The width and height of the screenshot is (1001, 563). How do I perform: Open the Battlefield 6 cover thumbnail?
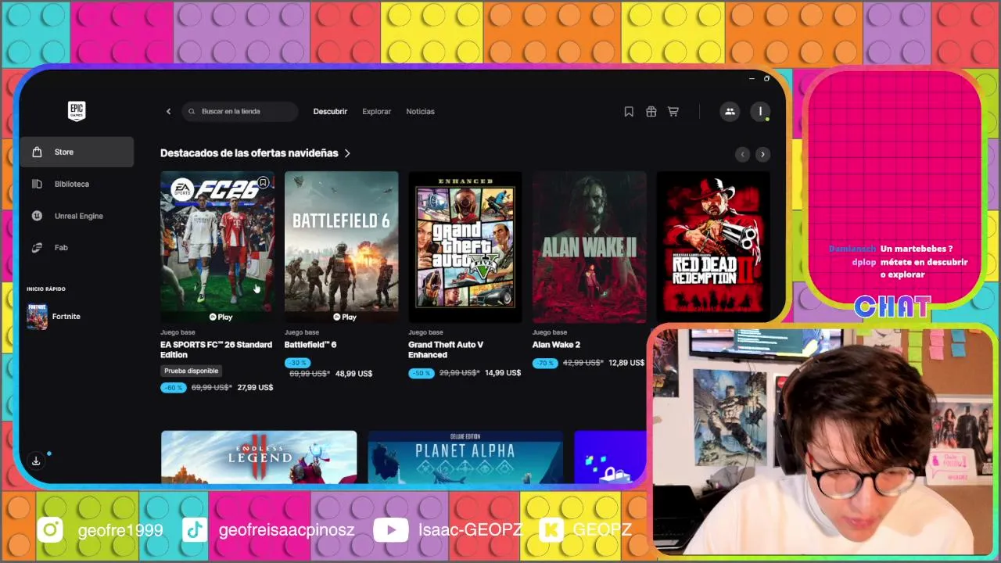point(342,247)
